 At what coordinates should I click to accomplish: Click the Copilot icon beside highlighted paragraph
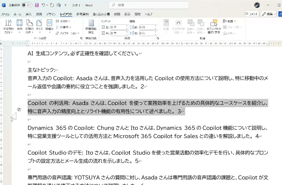tap(19, 110)
